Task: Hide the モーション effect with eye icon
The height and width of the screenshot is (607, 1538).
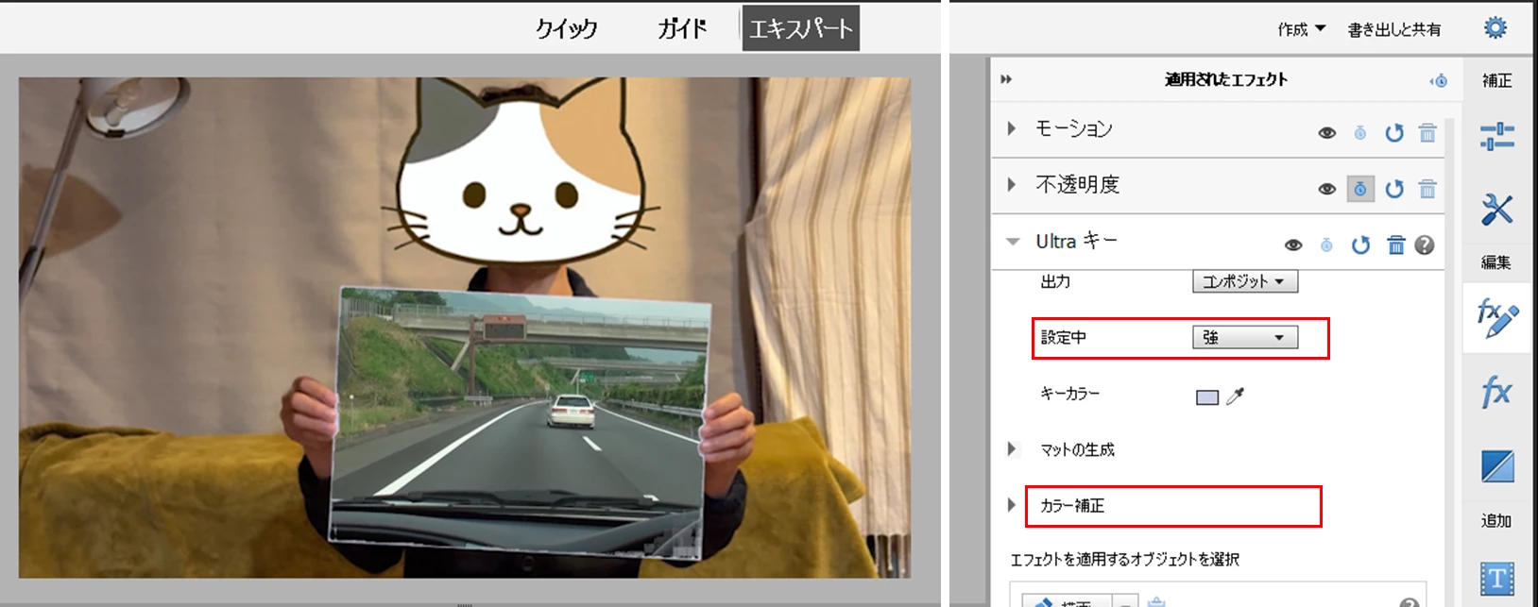Action: [1326, 133]
